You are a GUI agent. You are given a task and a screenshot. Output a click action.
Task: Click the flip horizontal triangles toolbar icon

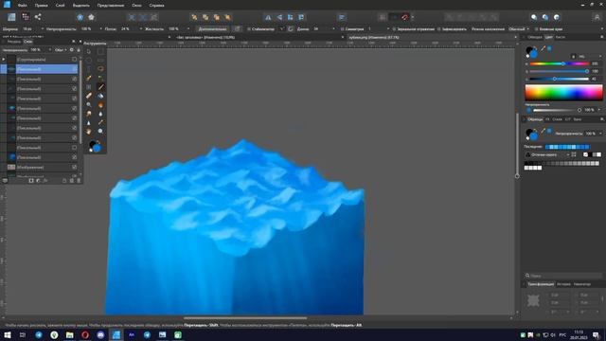coord(268,17)
